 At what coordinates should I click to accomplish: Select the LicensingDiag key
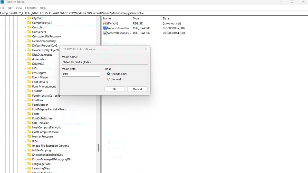(41, 168)
